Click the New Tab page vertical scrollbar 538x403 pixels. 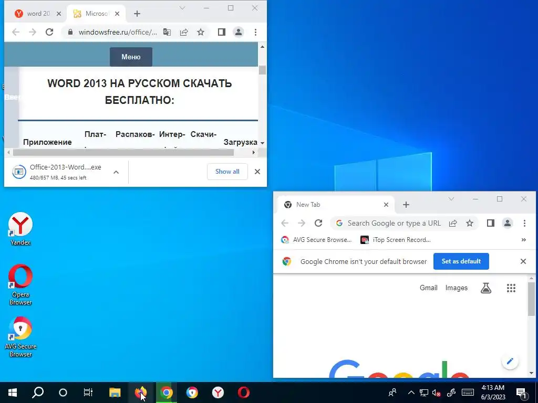click(531, 298)
